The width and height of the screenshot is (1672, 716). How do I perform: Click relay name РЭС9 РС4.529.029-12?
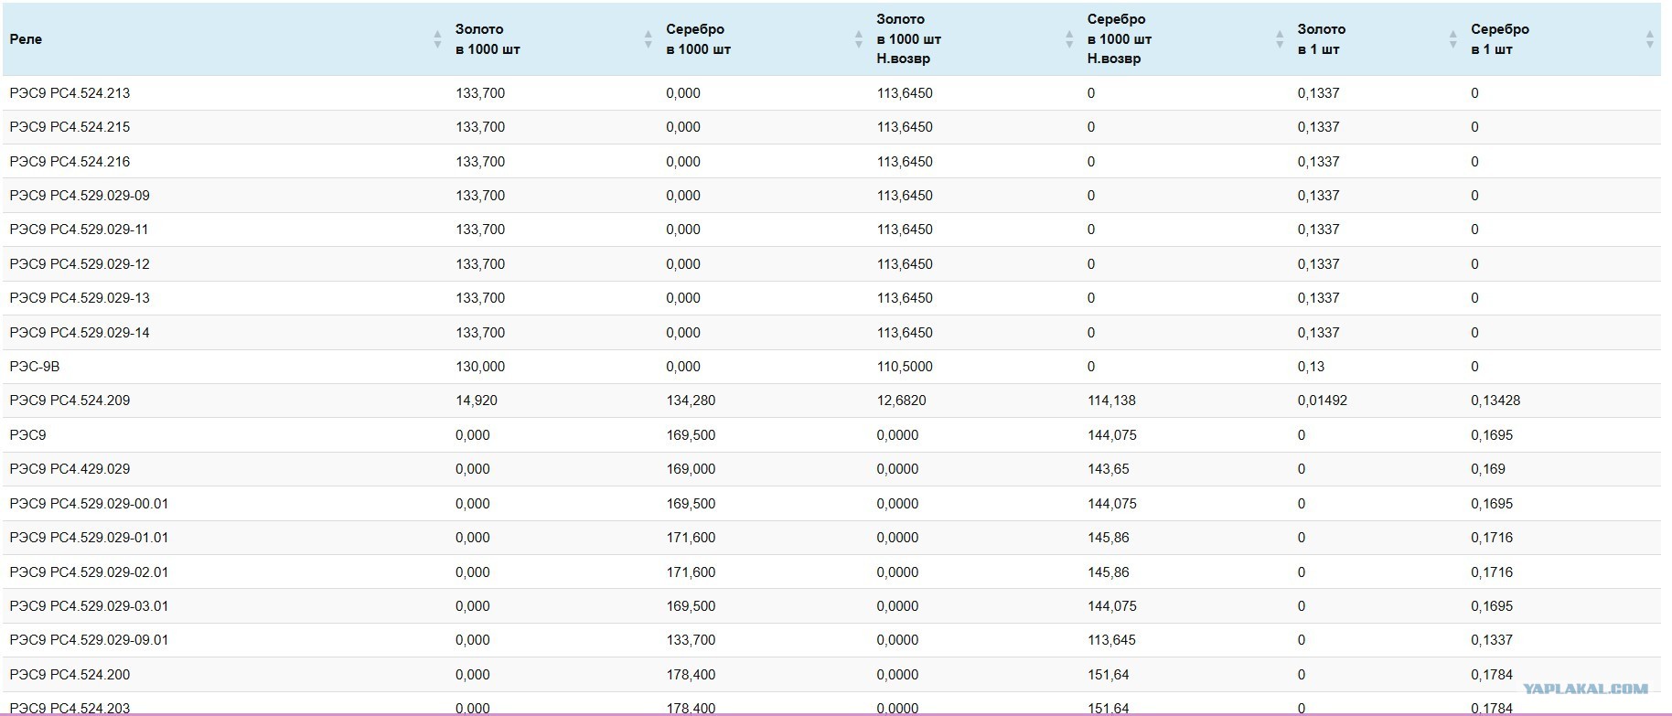coord(80,264)
